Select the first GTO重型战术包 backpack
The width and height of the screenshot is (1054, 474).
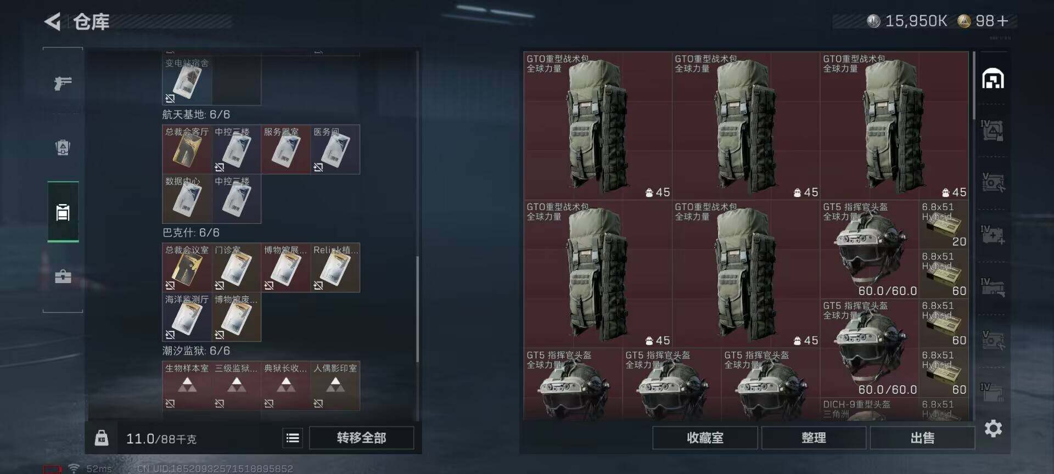point(598,126)
